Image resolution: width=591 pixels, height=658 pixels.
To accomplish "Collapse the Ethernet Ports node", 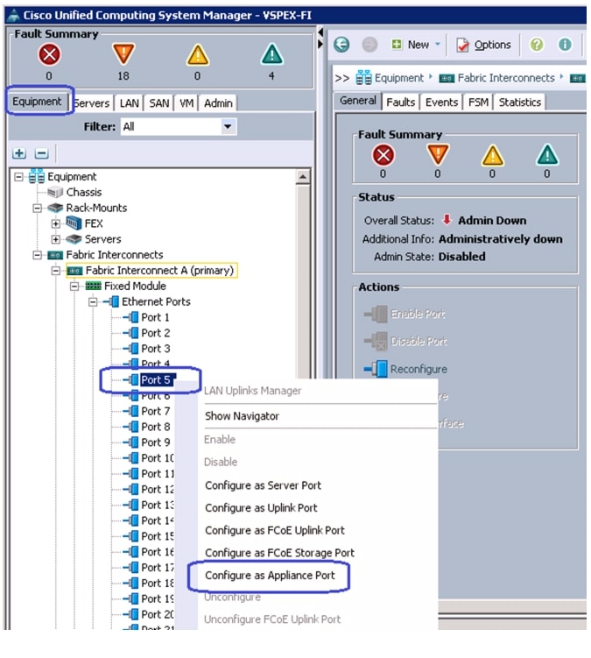I will (93, 301).
